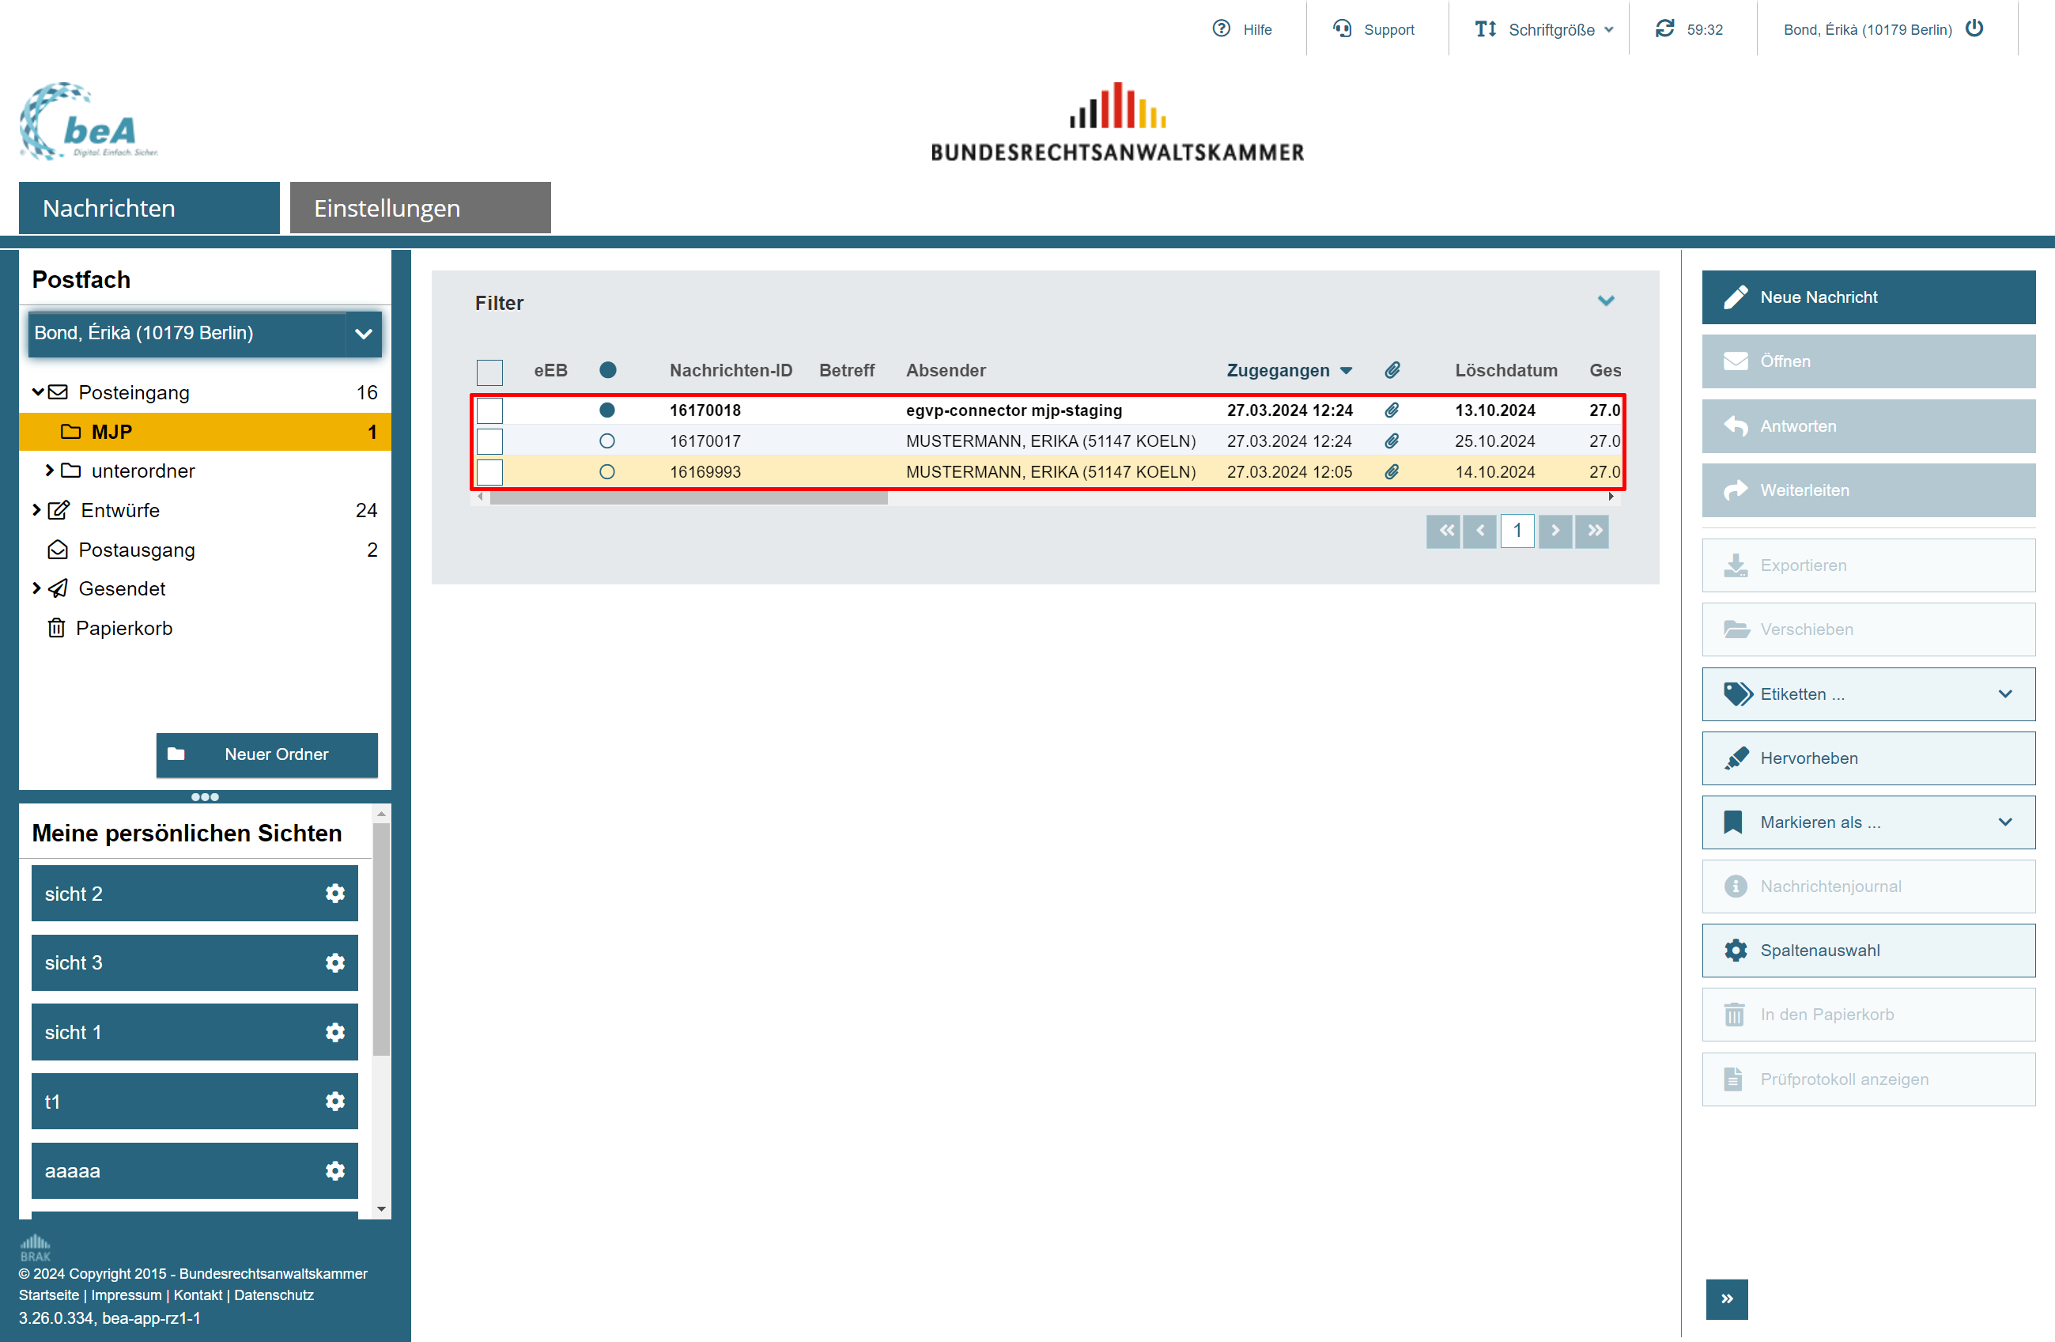Click the Neuer Ordner button
Viewport: 2055px width, 1342px height.
pos(266,754)
